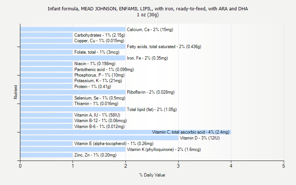The image size is (296, 185).
Task: Click the x-axis tick label 1
Action: tap(73, 166)
